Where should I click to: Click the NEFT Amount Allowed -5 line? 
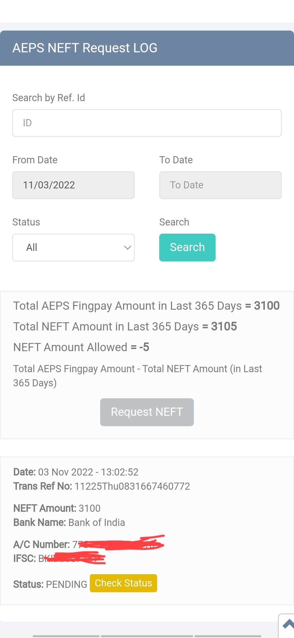pos(81,347)
